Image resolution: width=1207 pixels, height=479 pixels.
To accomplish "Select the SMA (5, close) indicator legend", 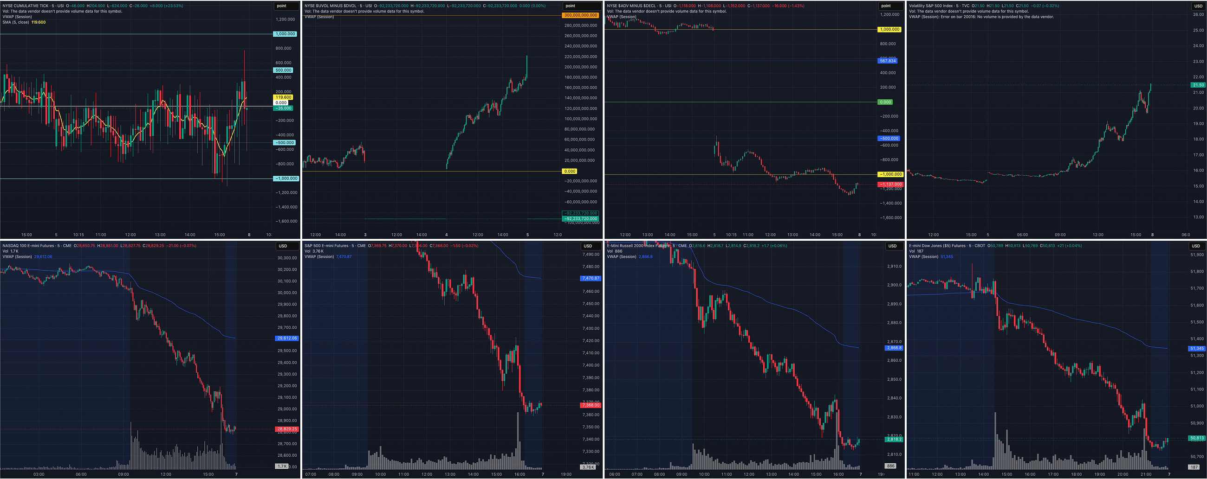I will click(24, 22).
